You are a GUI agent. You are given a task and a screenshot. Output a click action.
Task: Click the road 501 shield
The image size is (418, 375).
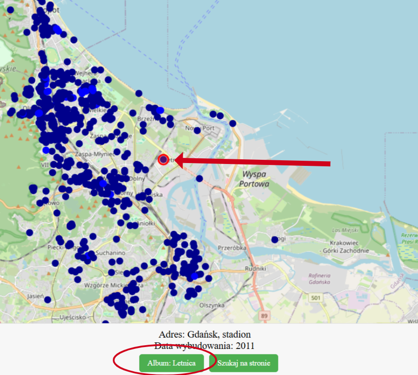tap(315, 298)
